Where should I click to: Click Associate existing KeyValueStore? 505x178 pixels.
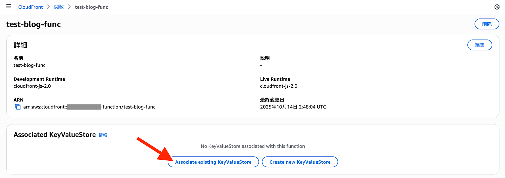213,162
